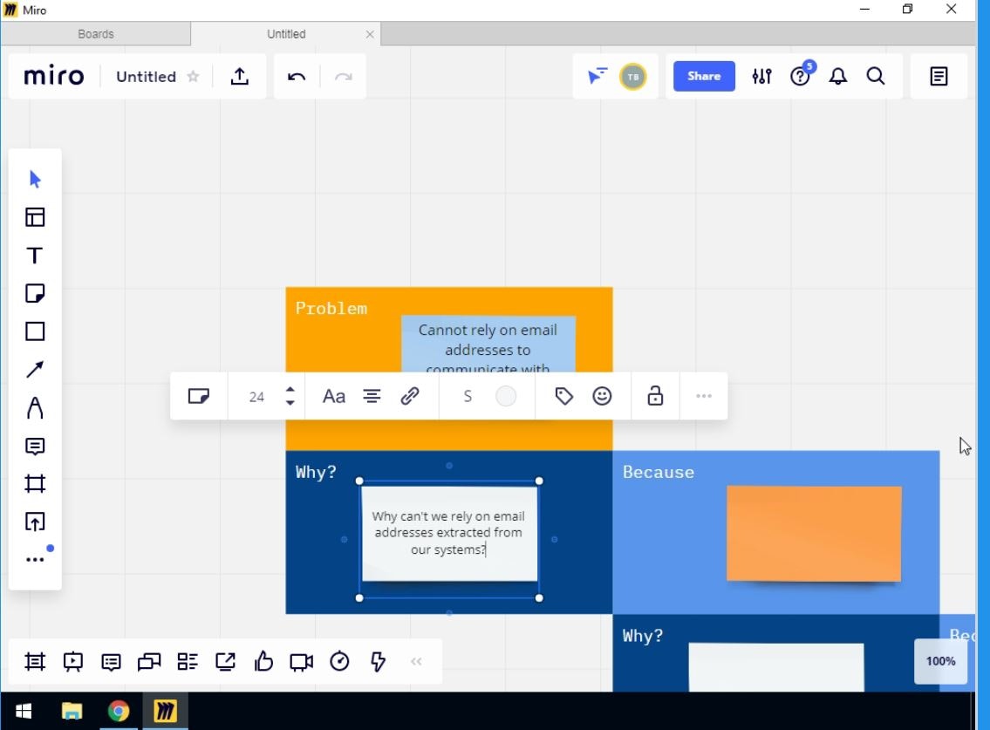This screenshot has width=990, height=730.
Task: Add a link to the sticky note
Action: (x=410, y=396)
